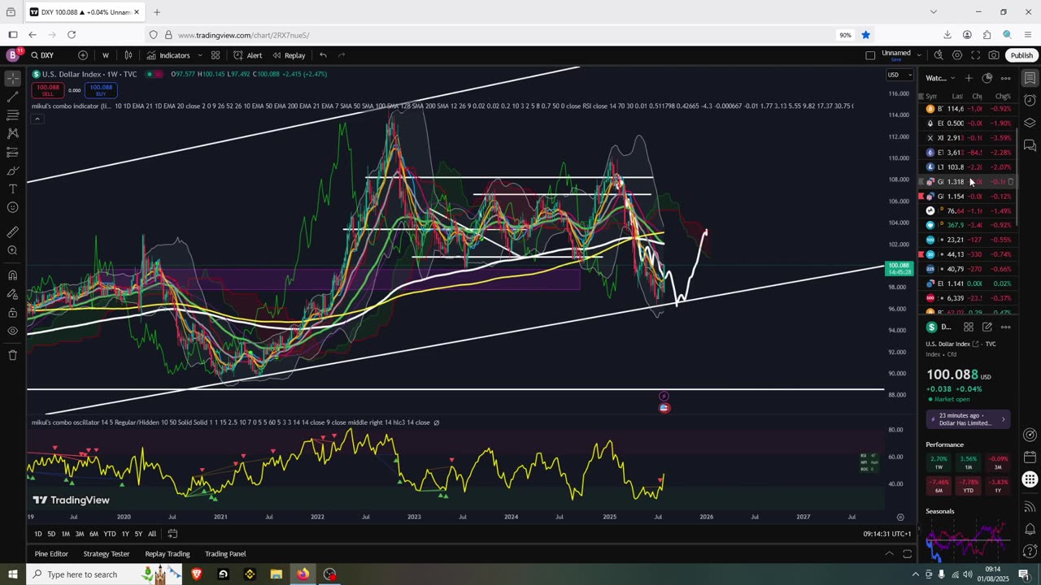Click the Publish button
Image resolution: width=1041 pixels, height=585 pixels.
click(x=1021, y=55)
